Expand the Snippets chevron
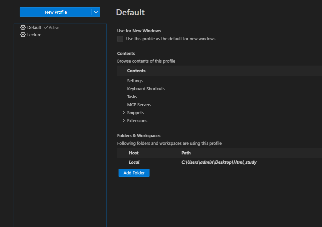Image resolution: width=322 pixels, height=227 pixels. 124,113
